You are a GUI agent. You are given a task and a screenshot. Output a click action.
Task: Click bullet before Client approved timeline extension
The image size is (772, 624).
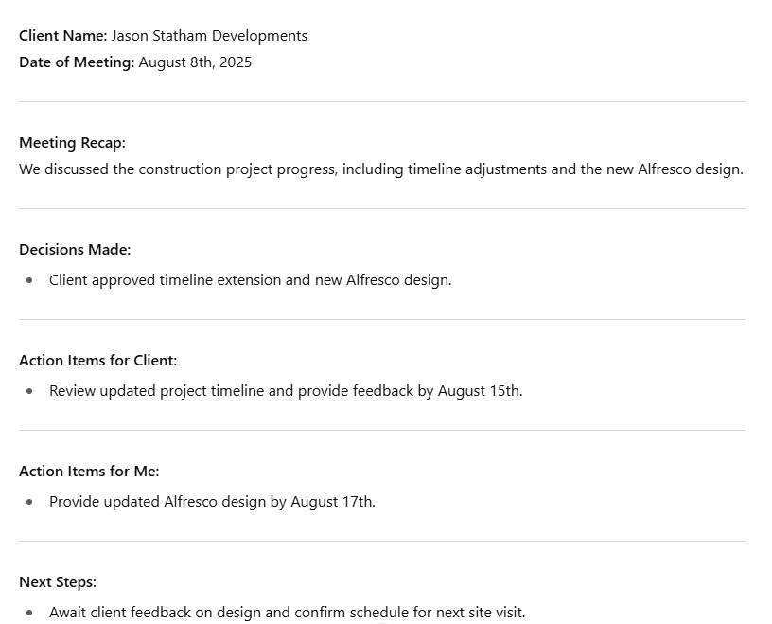[x=30, y=280]
